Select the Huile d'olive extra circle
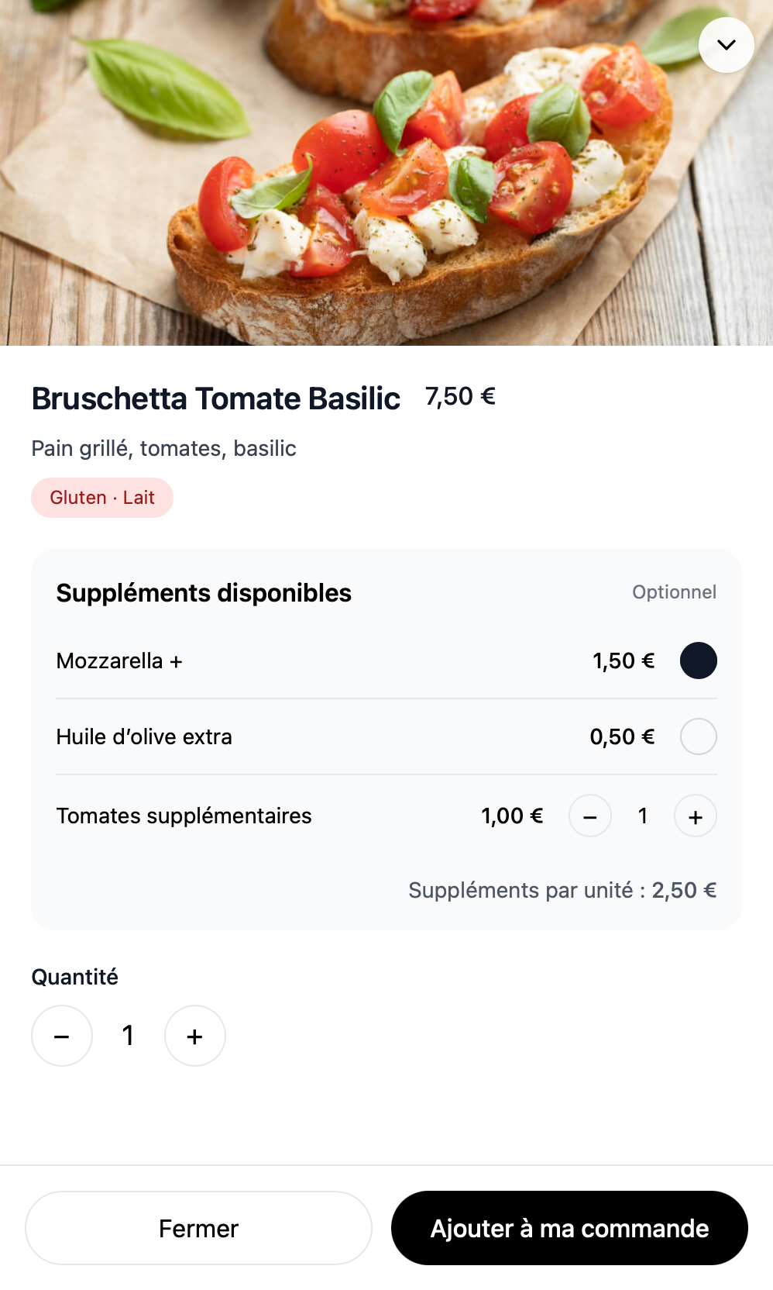 coord(698,736)
